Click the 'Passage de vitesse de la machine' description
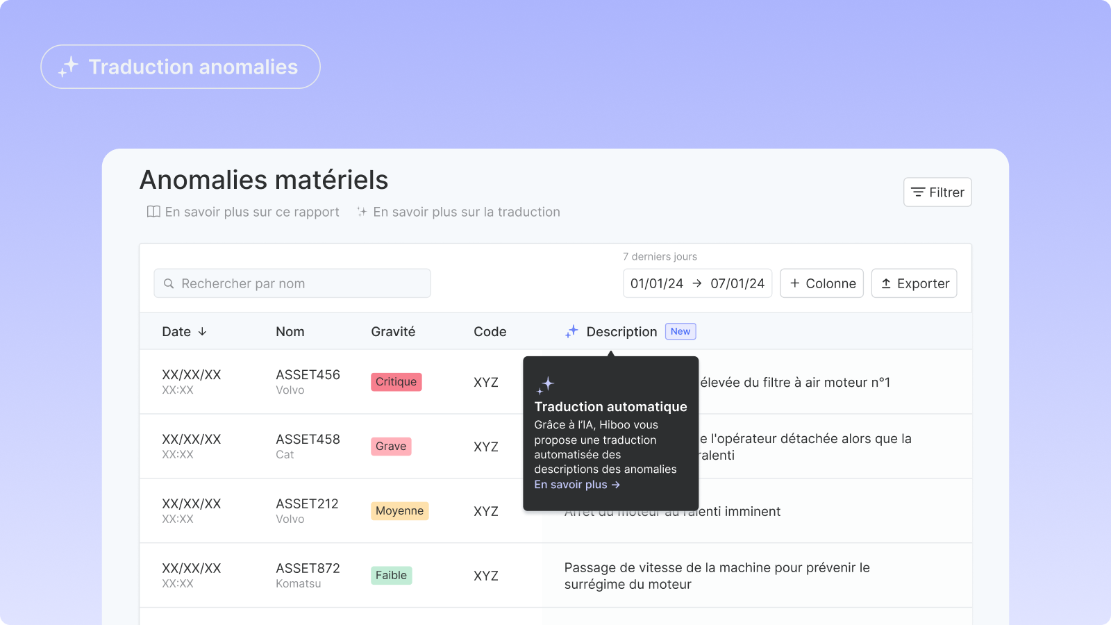Viewport: 1111px width, 625px height. [x=717, y=576]
